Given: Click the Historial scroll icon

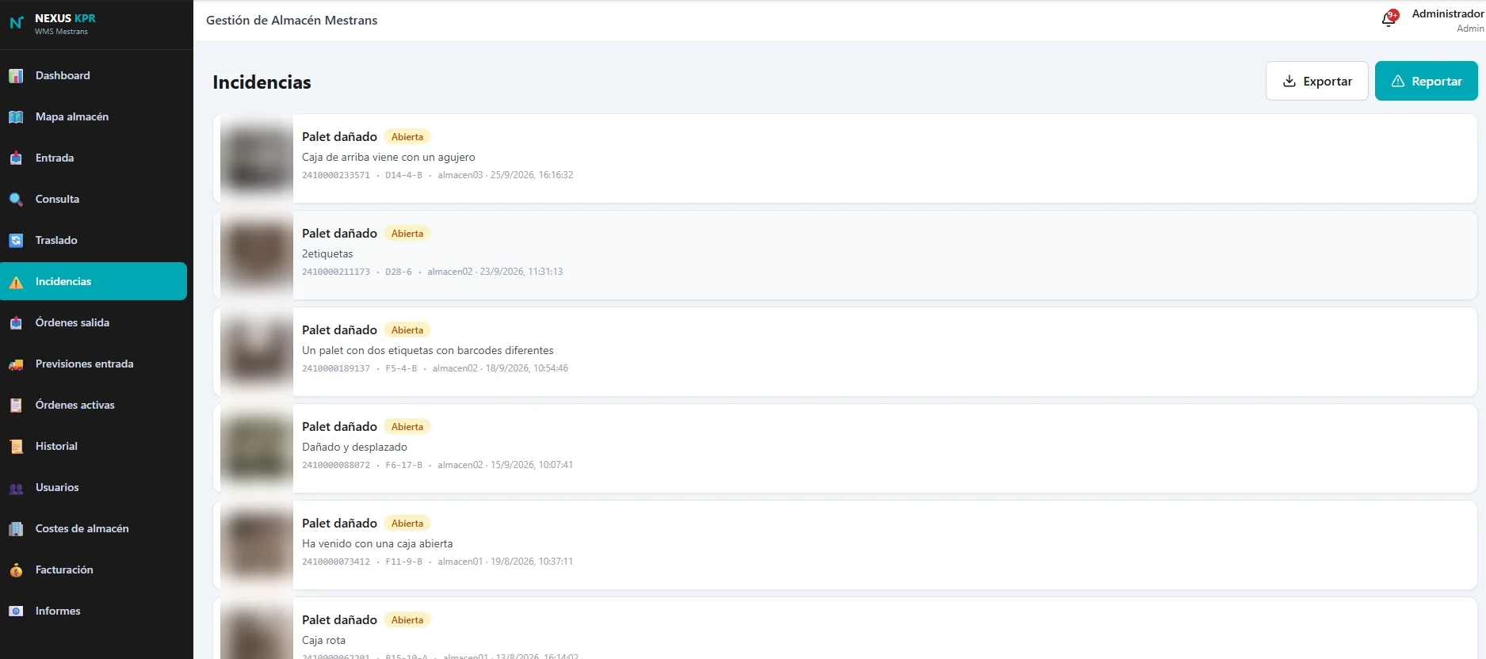Looking at the screenshot, I should pos(16,447).
